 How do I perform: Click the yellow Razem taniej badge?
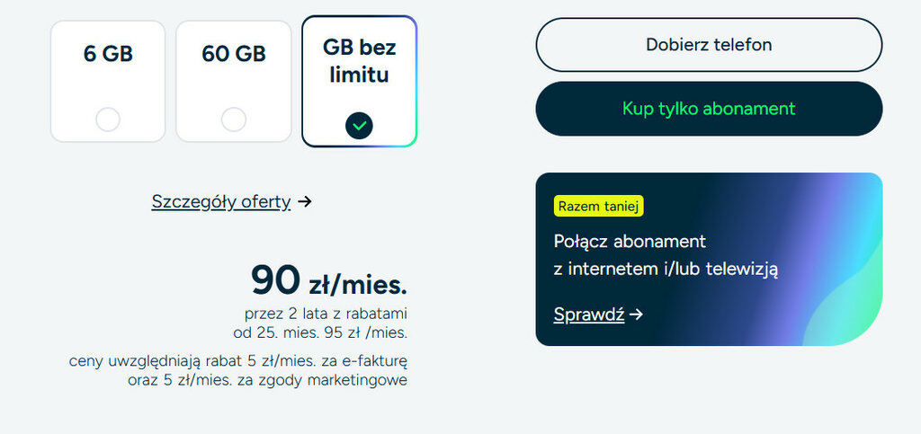598,206
